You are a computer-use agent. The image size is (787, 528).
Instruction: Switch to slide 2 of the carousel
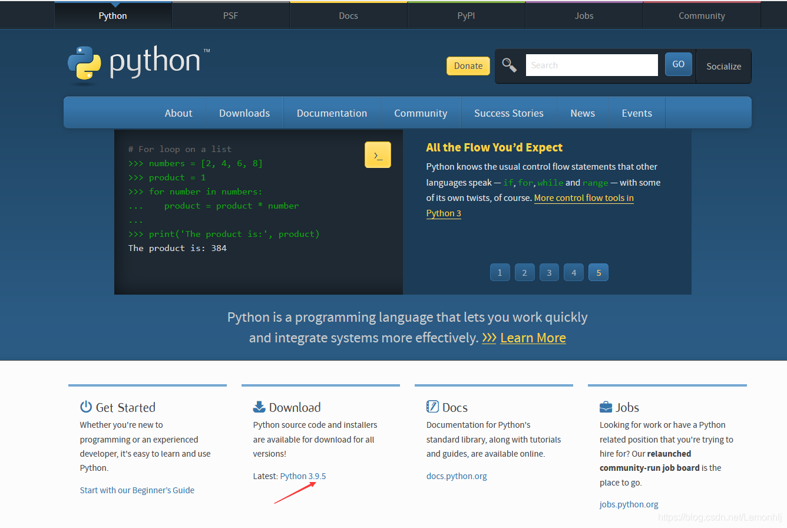524,272
